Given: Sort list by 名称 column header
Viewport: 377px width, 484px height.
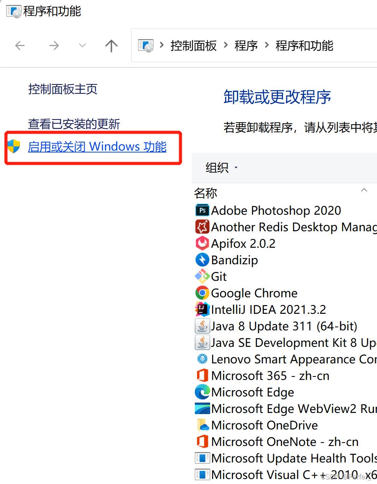Looking at the screenshot, I should click(206, 193).
